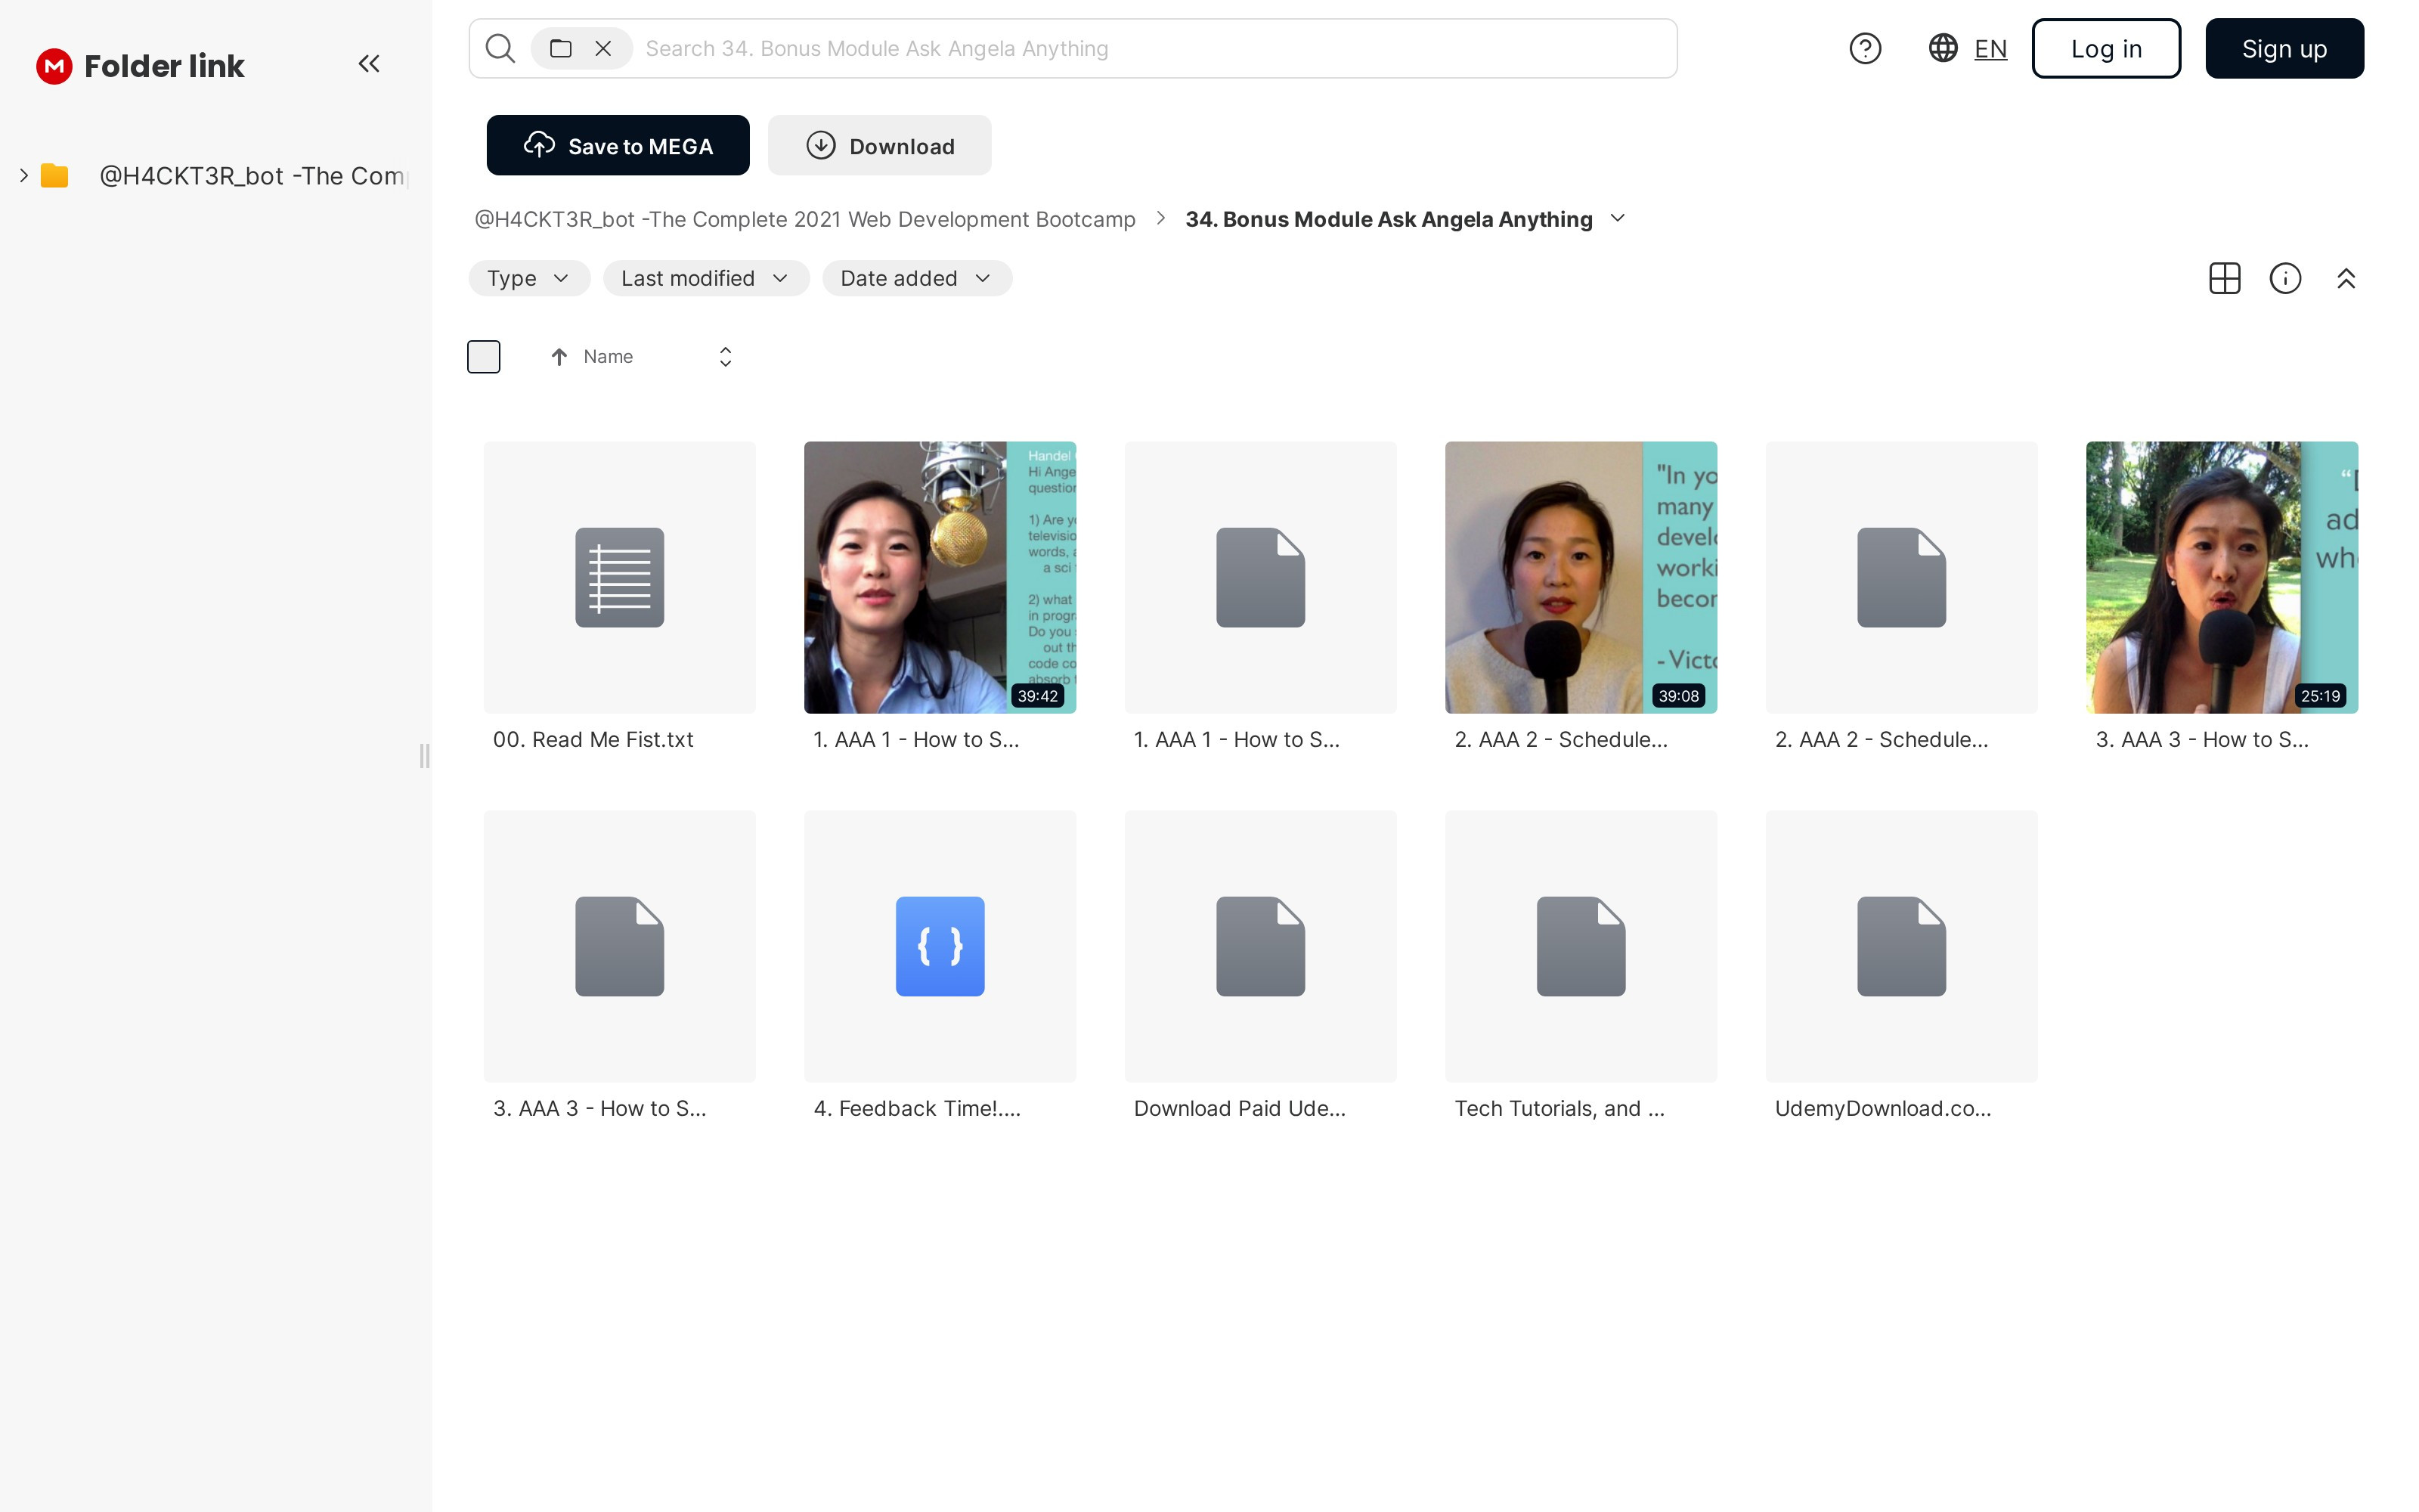Viewport: 2419px width, 1512px height.
Task: Toggle the select all checkbox
Action: coord(484,357)
